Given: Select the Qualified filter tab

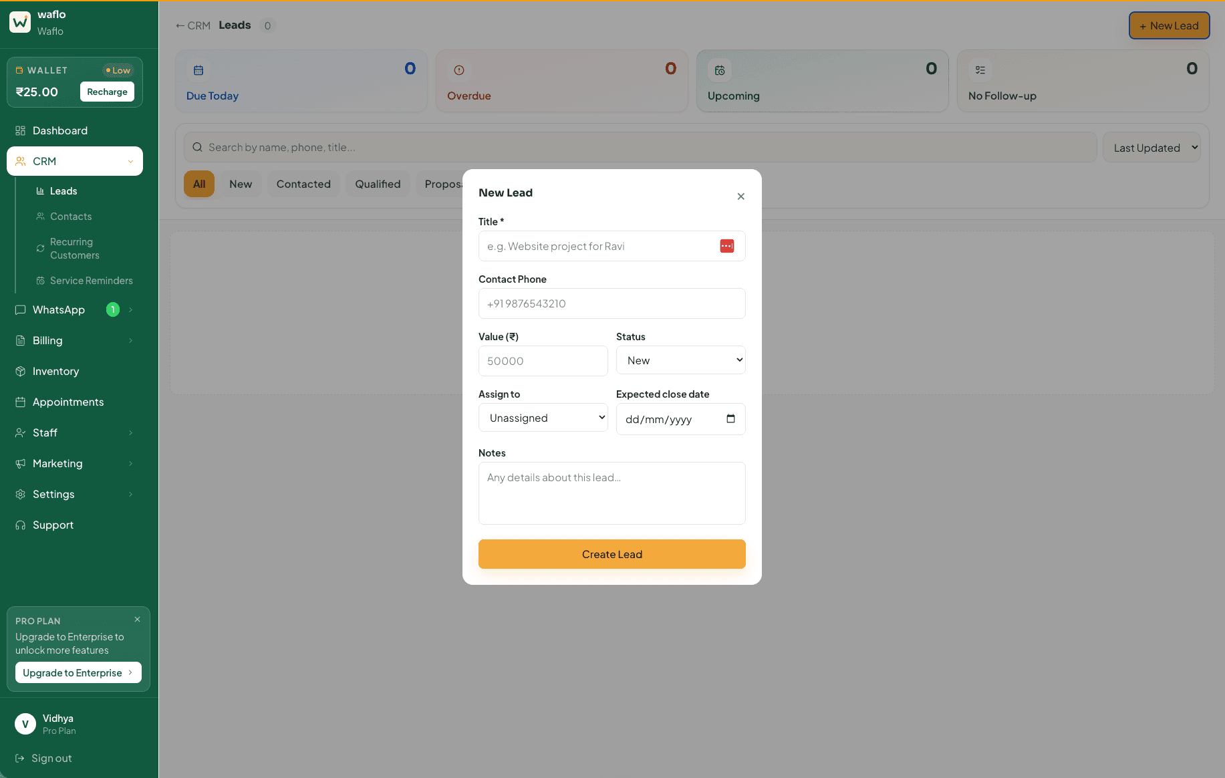Looking at the screenshot, I should coord(378,184).
